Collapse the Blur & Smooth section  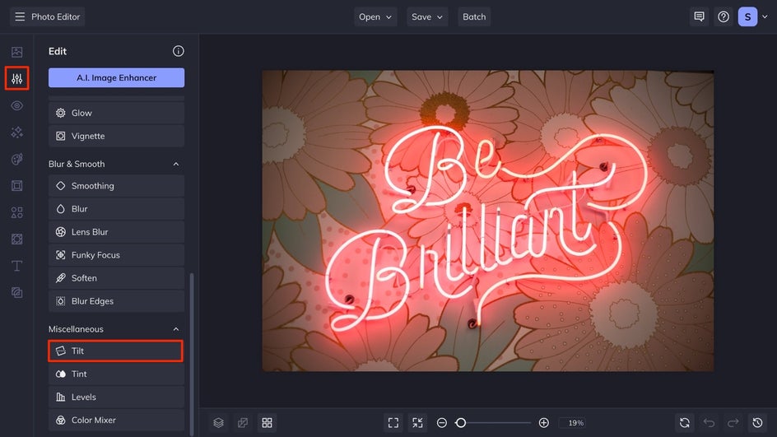pos(176,164)
